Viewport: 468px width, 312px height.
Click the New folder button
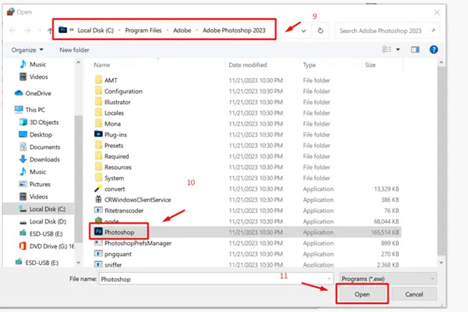[x=74, y=50]
